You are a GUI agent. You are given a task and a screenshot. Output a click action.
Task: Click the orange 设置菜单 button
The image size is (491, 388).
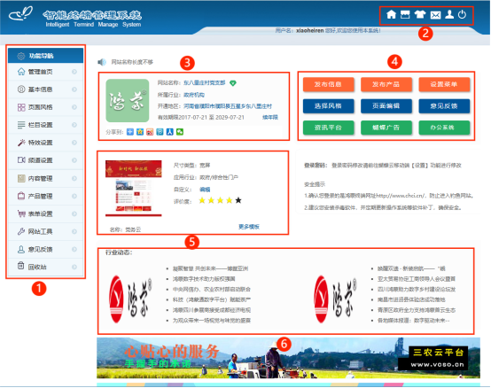(444, 84)
